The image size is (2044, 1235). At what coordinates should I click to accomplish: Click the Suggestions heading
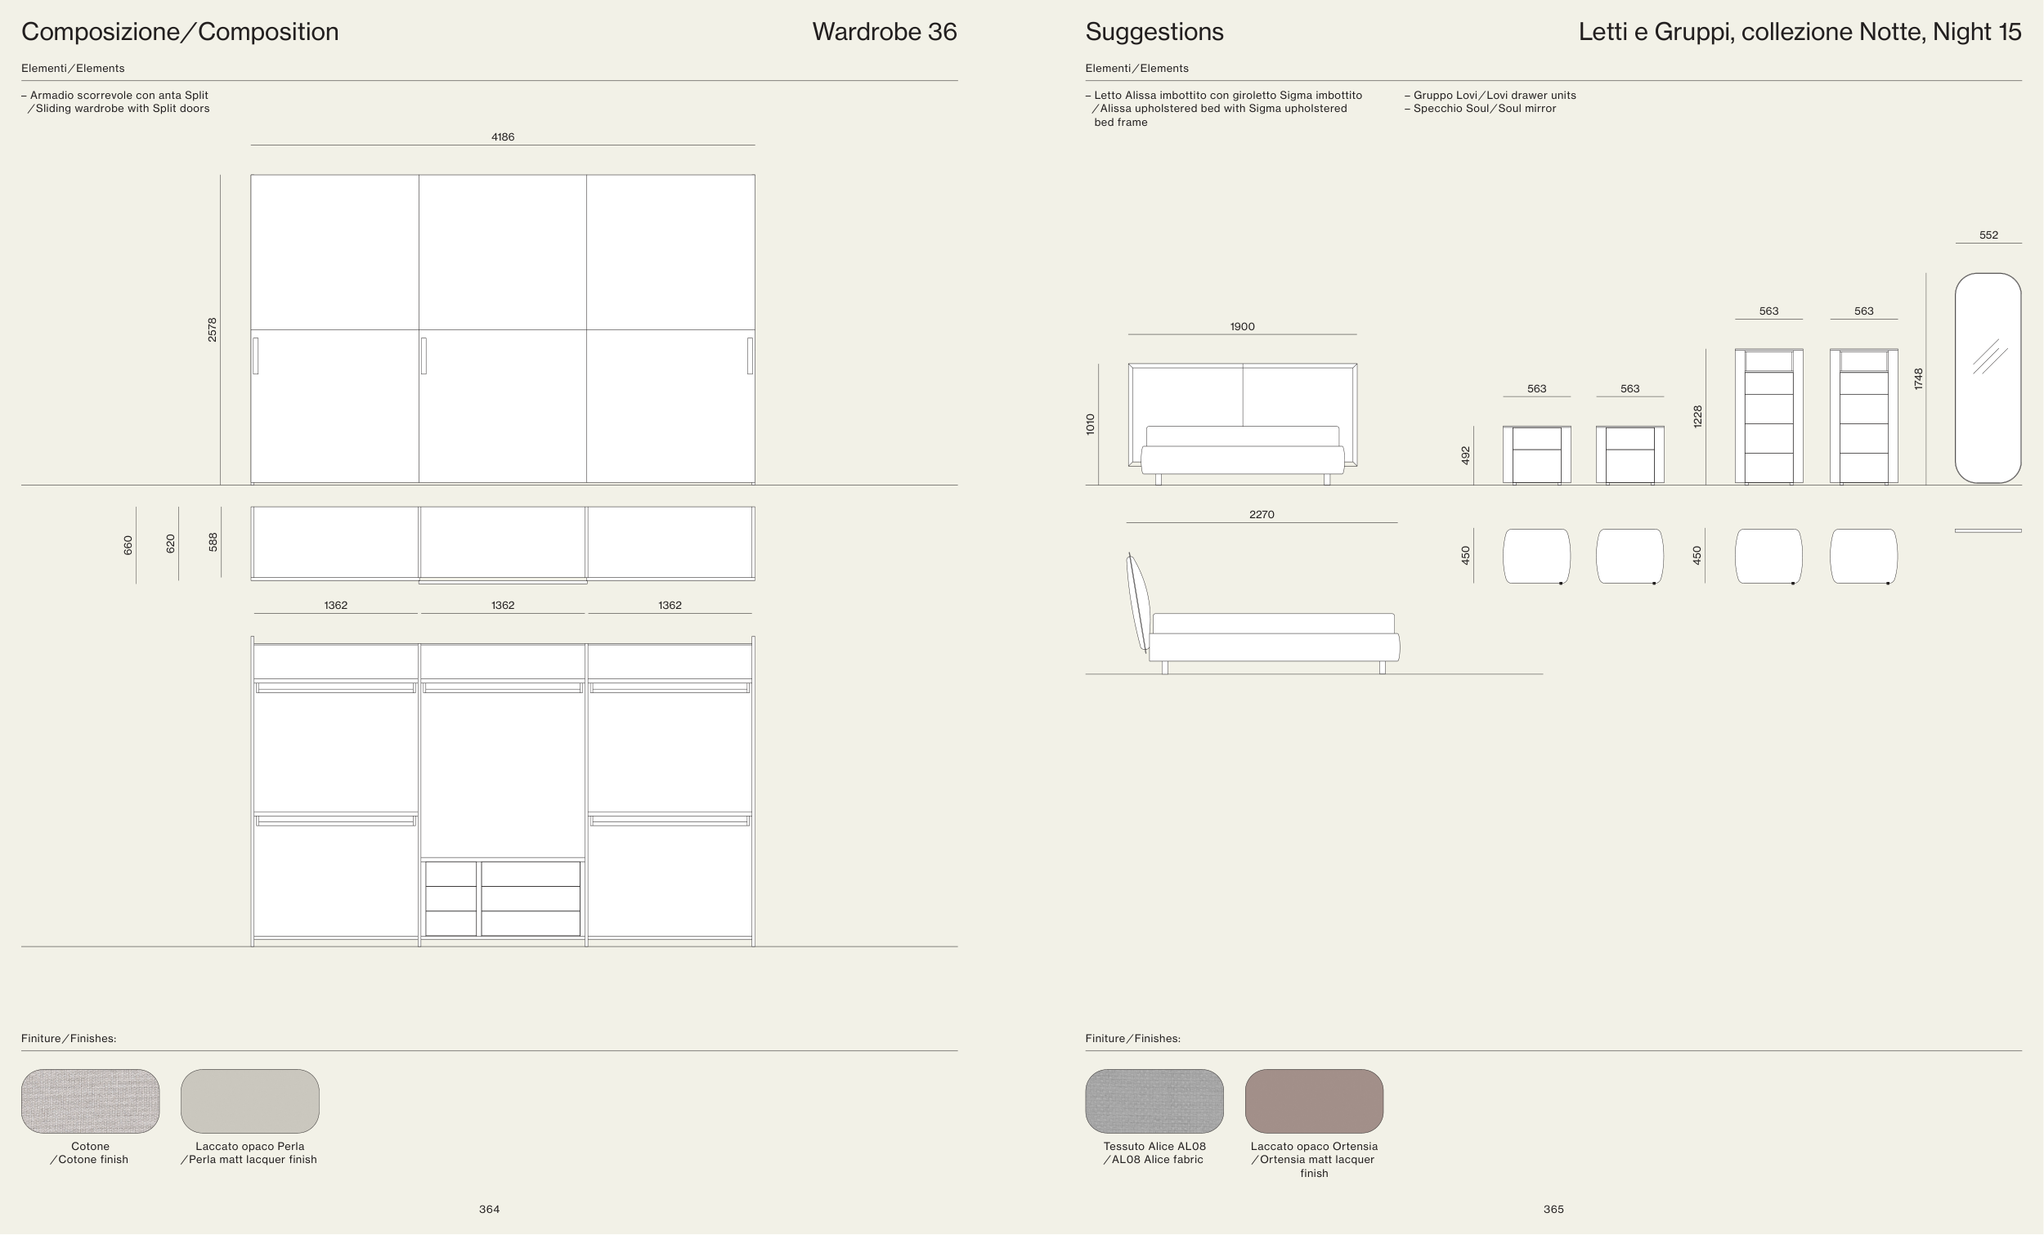pos(1154,32)
